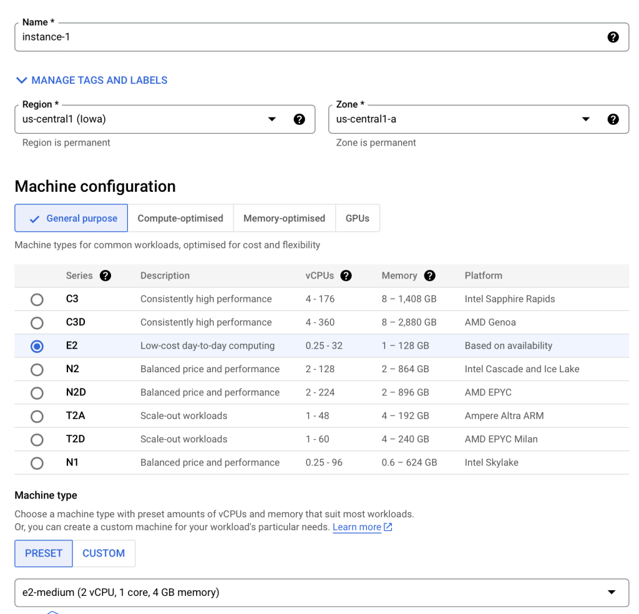Click the Memory column help icon
Viewport: 639px width, 614px height.
click(x=429, y=275)
